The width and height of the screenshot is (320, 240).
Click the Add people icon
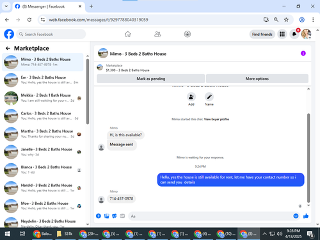(x=191, y=97)
